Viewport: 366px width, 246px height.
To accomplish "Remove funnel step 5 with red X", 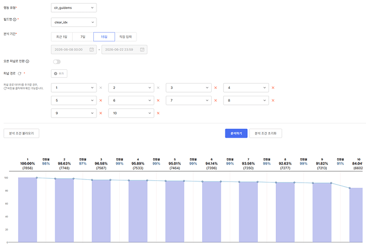I will (x=101, y=101).
